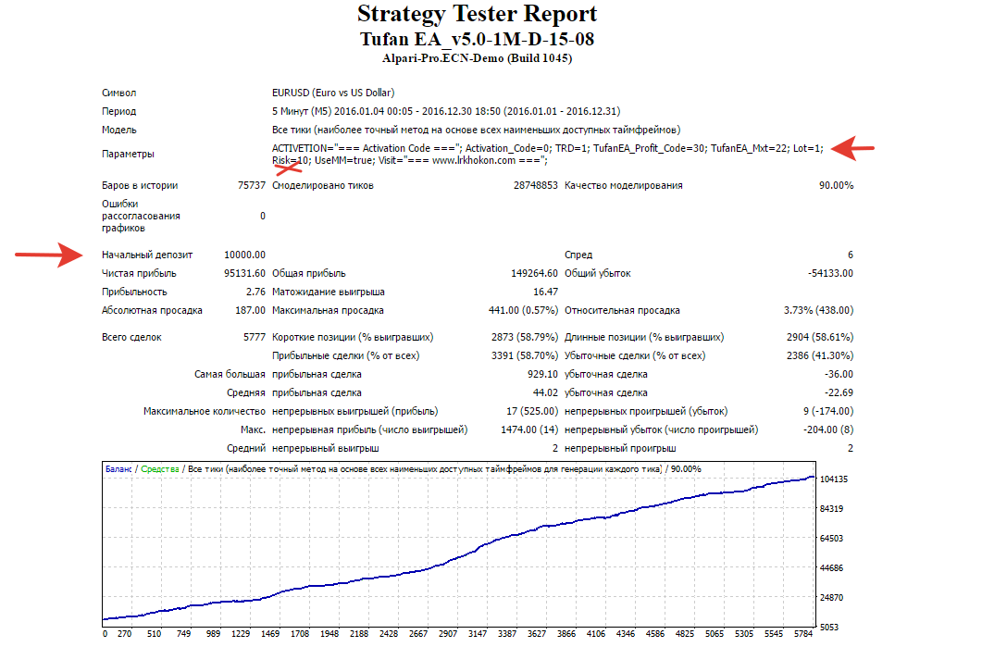This screenshot has width=982, height=647.
Task: Click 'Всего сделок' label
Action: pos(131,338)
